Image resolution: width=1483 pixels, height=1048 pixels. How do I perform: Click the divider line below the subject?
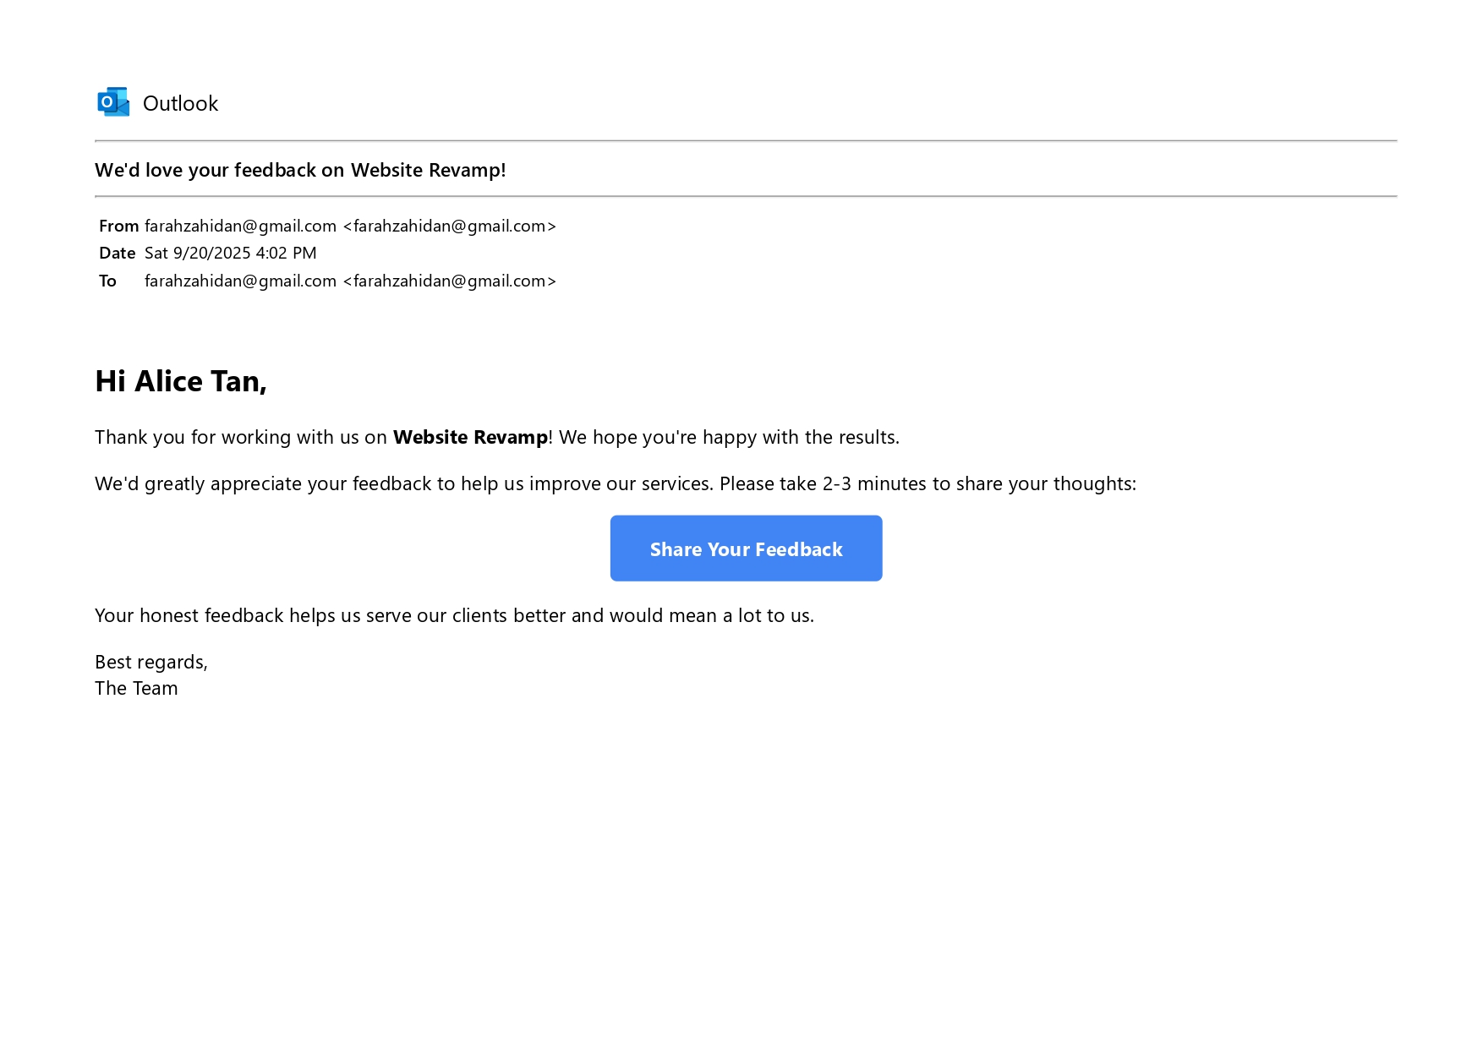tap(745, 196)
